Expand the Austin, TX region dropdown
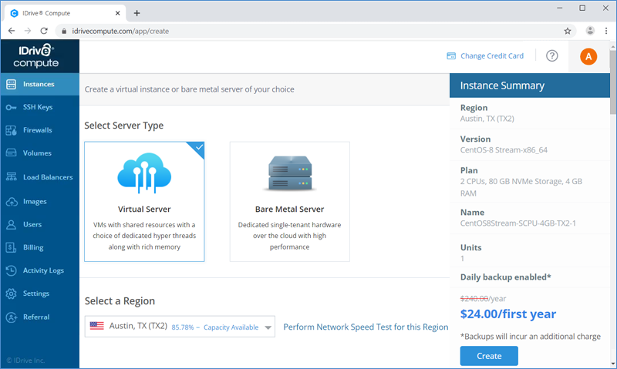This screenshot has width=617, height=369. [180, 327]
